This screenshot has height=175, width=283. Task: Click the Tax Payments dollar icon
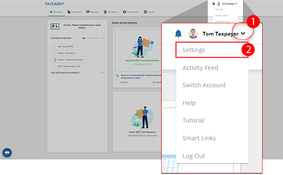point(124,12)
